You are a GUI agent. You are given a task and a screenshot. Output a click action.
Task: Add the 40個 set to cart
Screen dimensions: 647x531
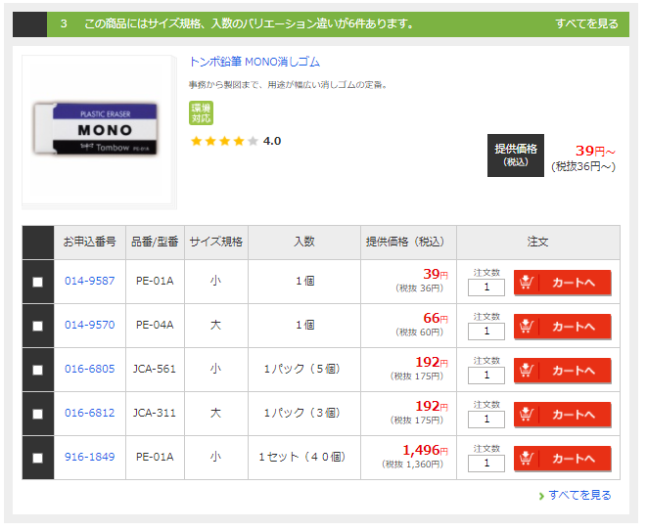pyautogui.click(x=563, y=459)
